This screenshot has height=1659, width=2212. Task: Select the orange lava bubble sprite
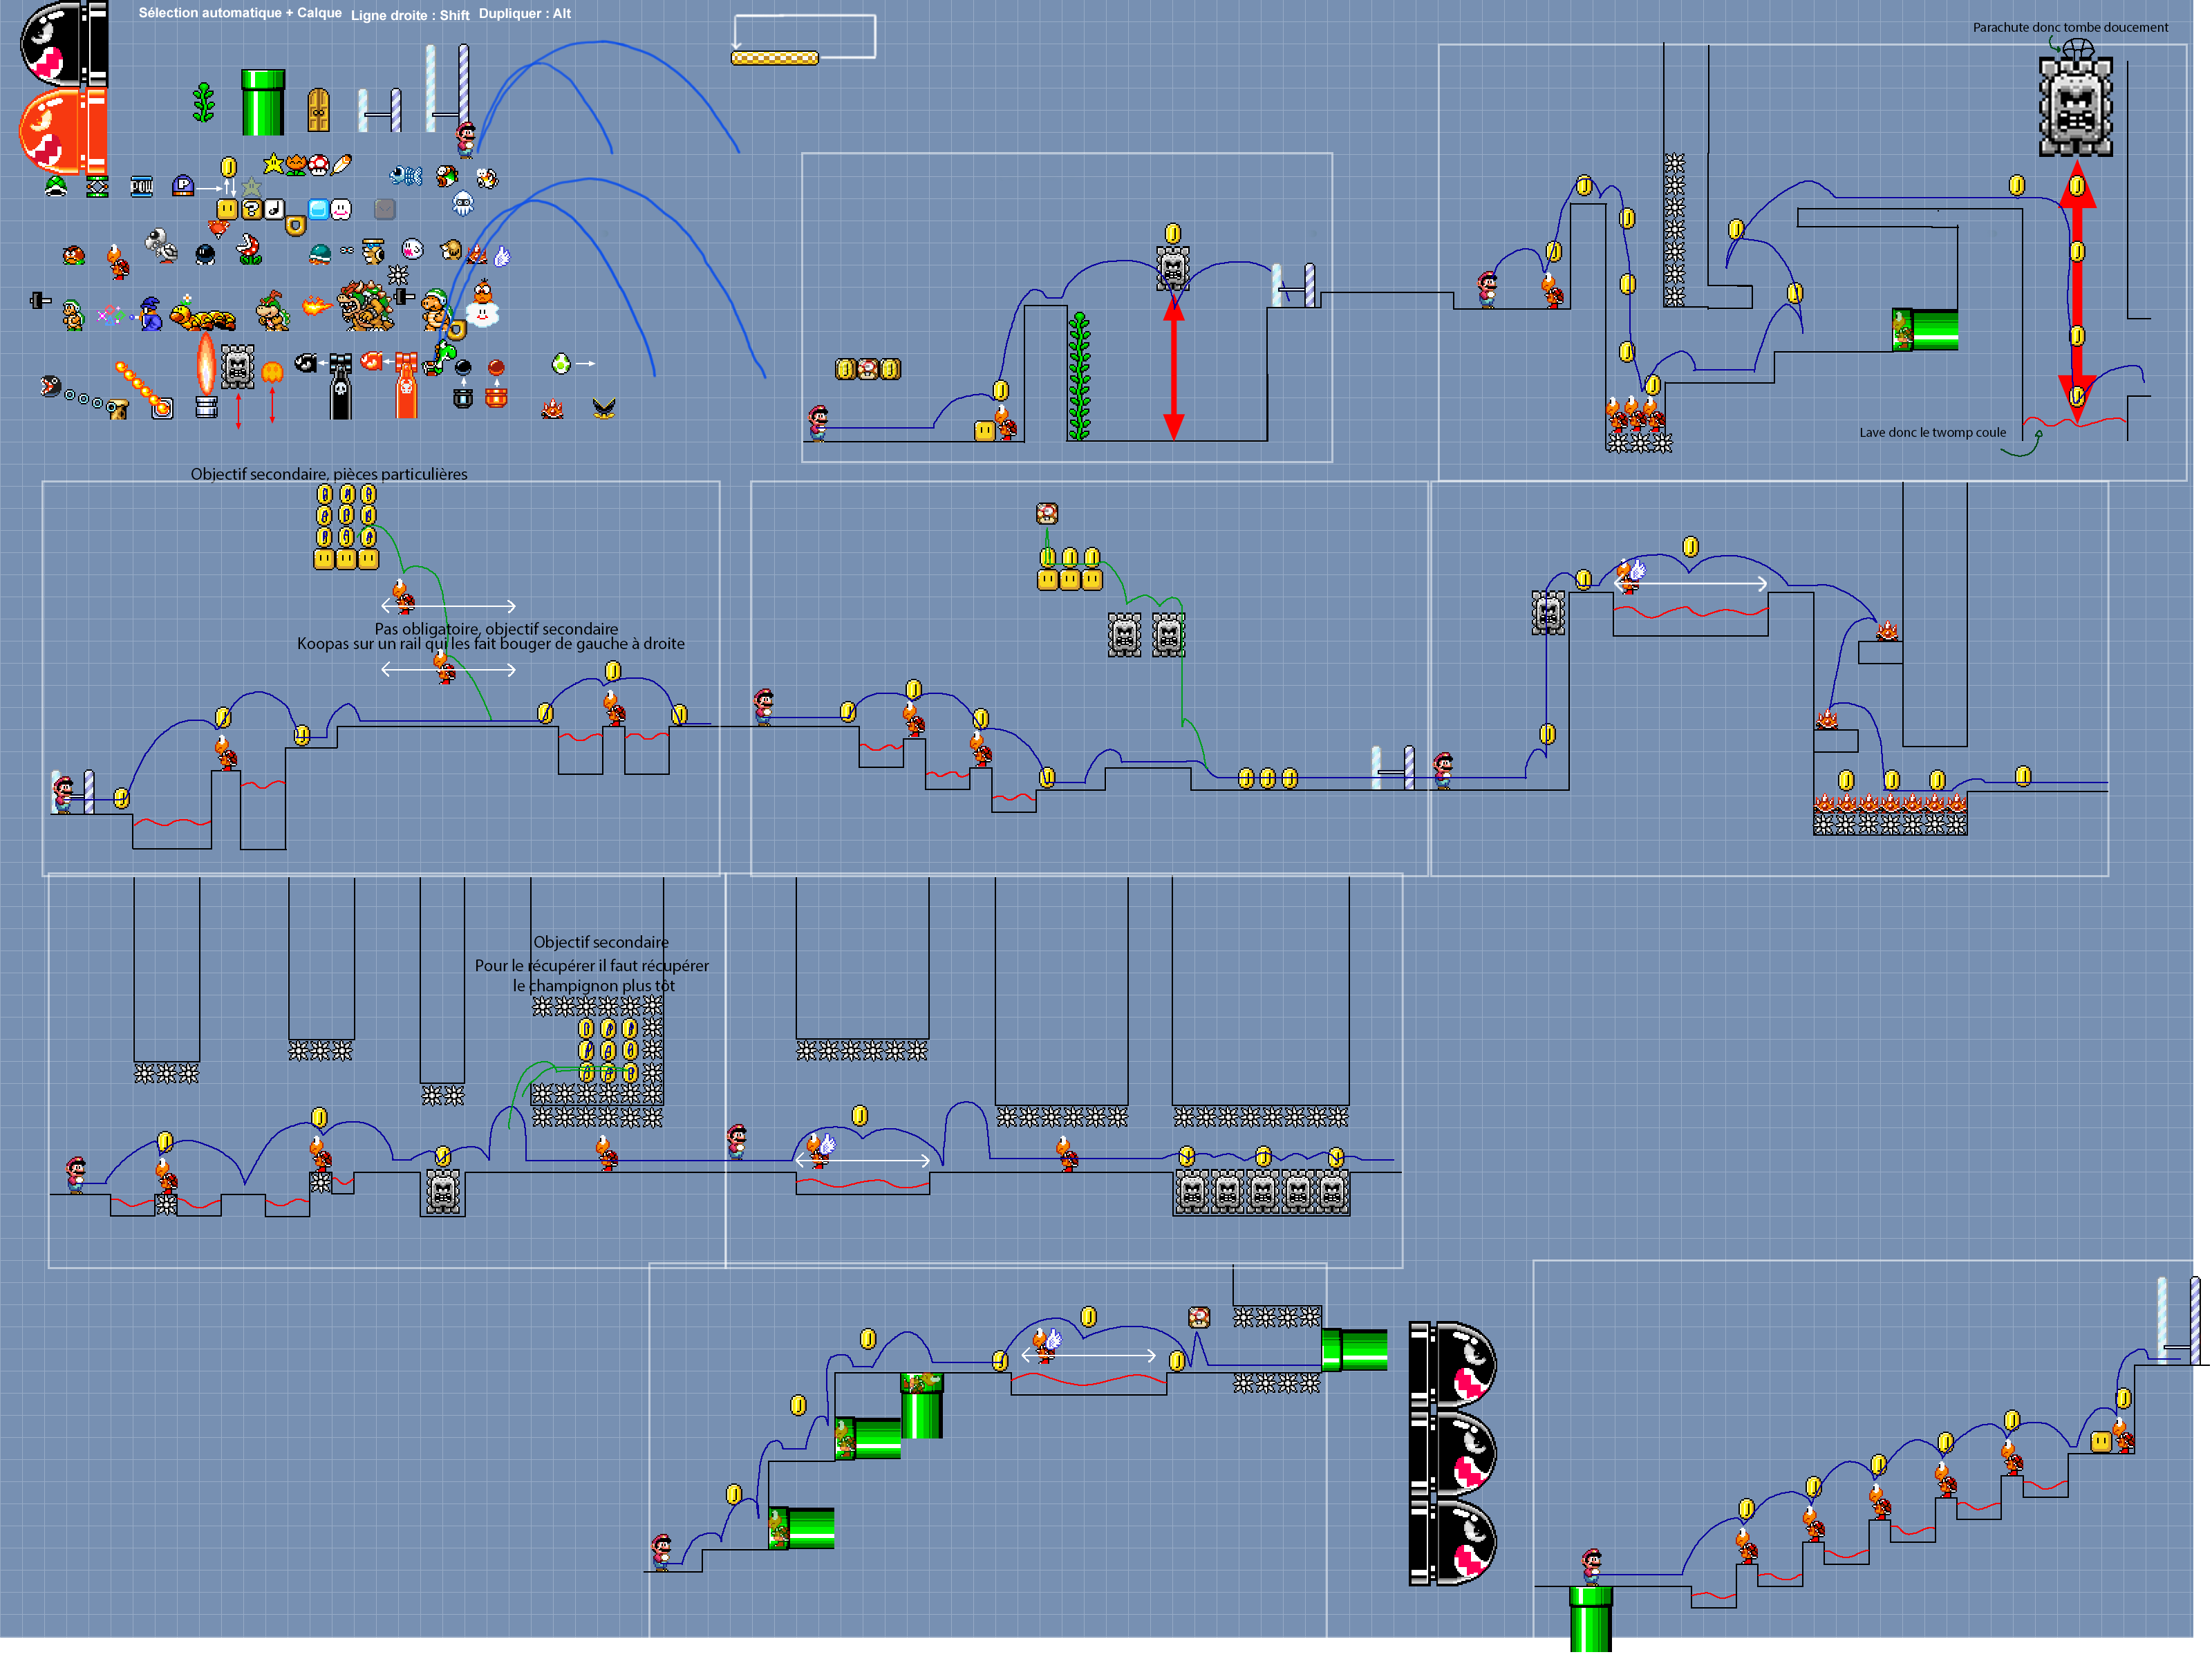pyautogui.click(x=272, y=373)
